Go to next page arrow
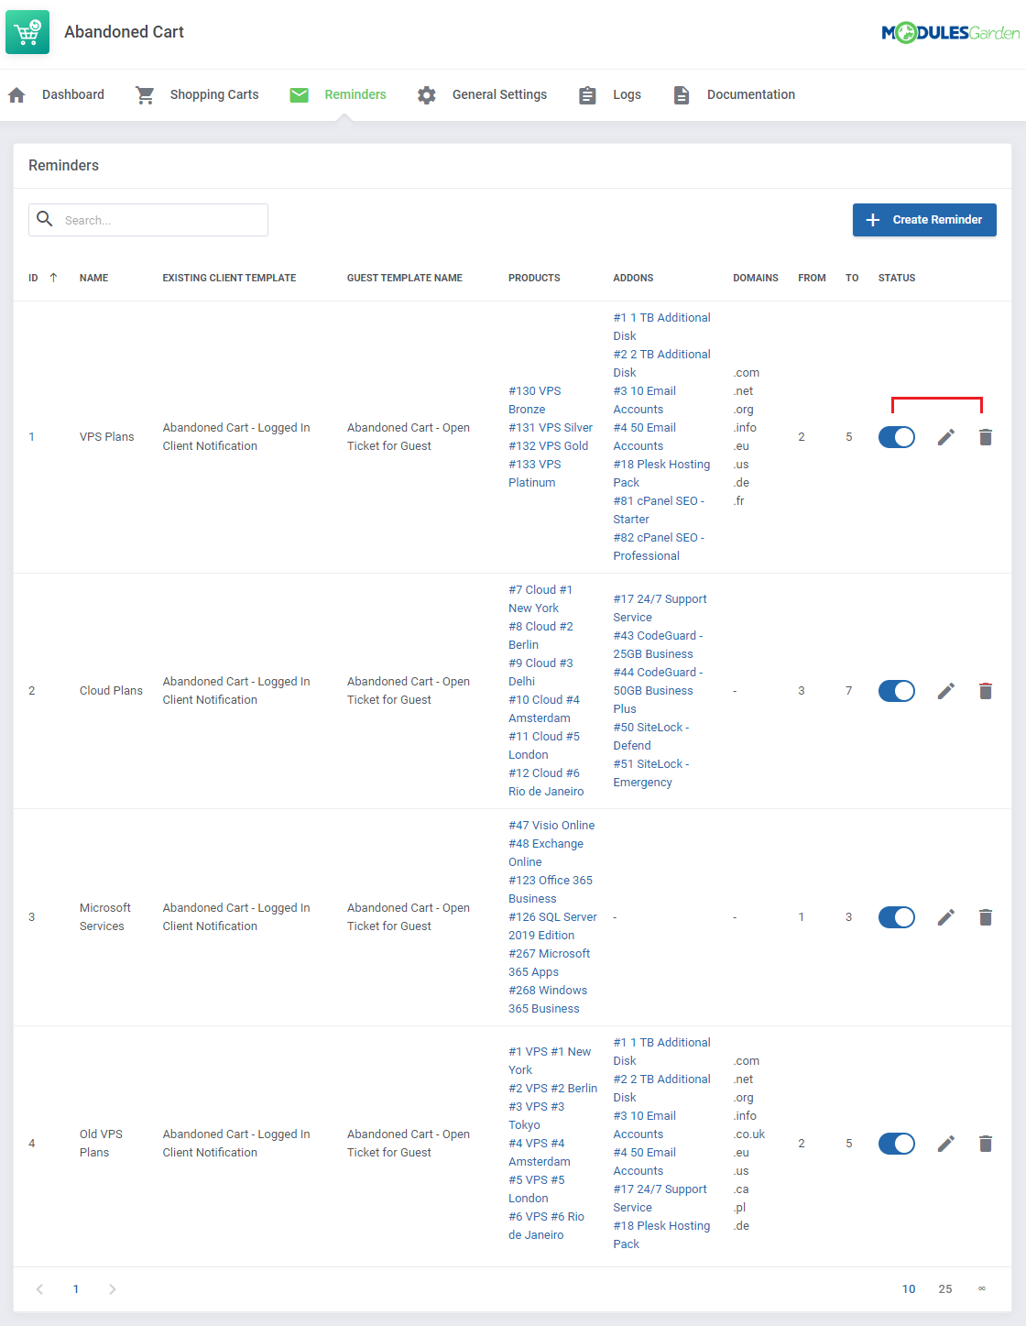1026x1326 pixels. point(113,1289)
